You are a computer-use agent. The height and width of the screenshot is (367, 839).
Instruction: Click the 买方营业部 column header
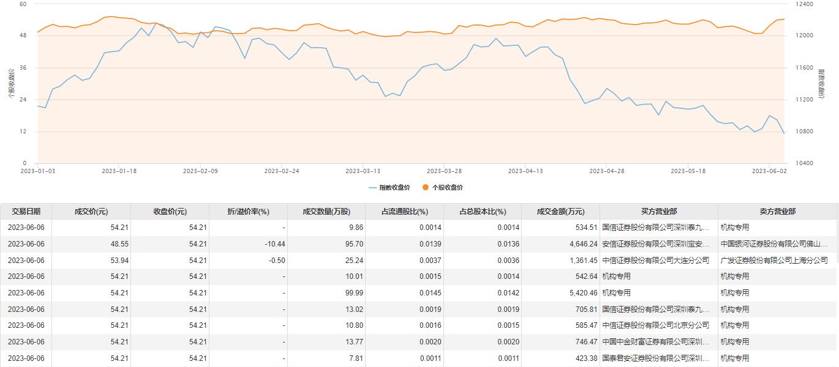659,212
